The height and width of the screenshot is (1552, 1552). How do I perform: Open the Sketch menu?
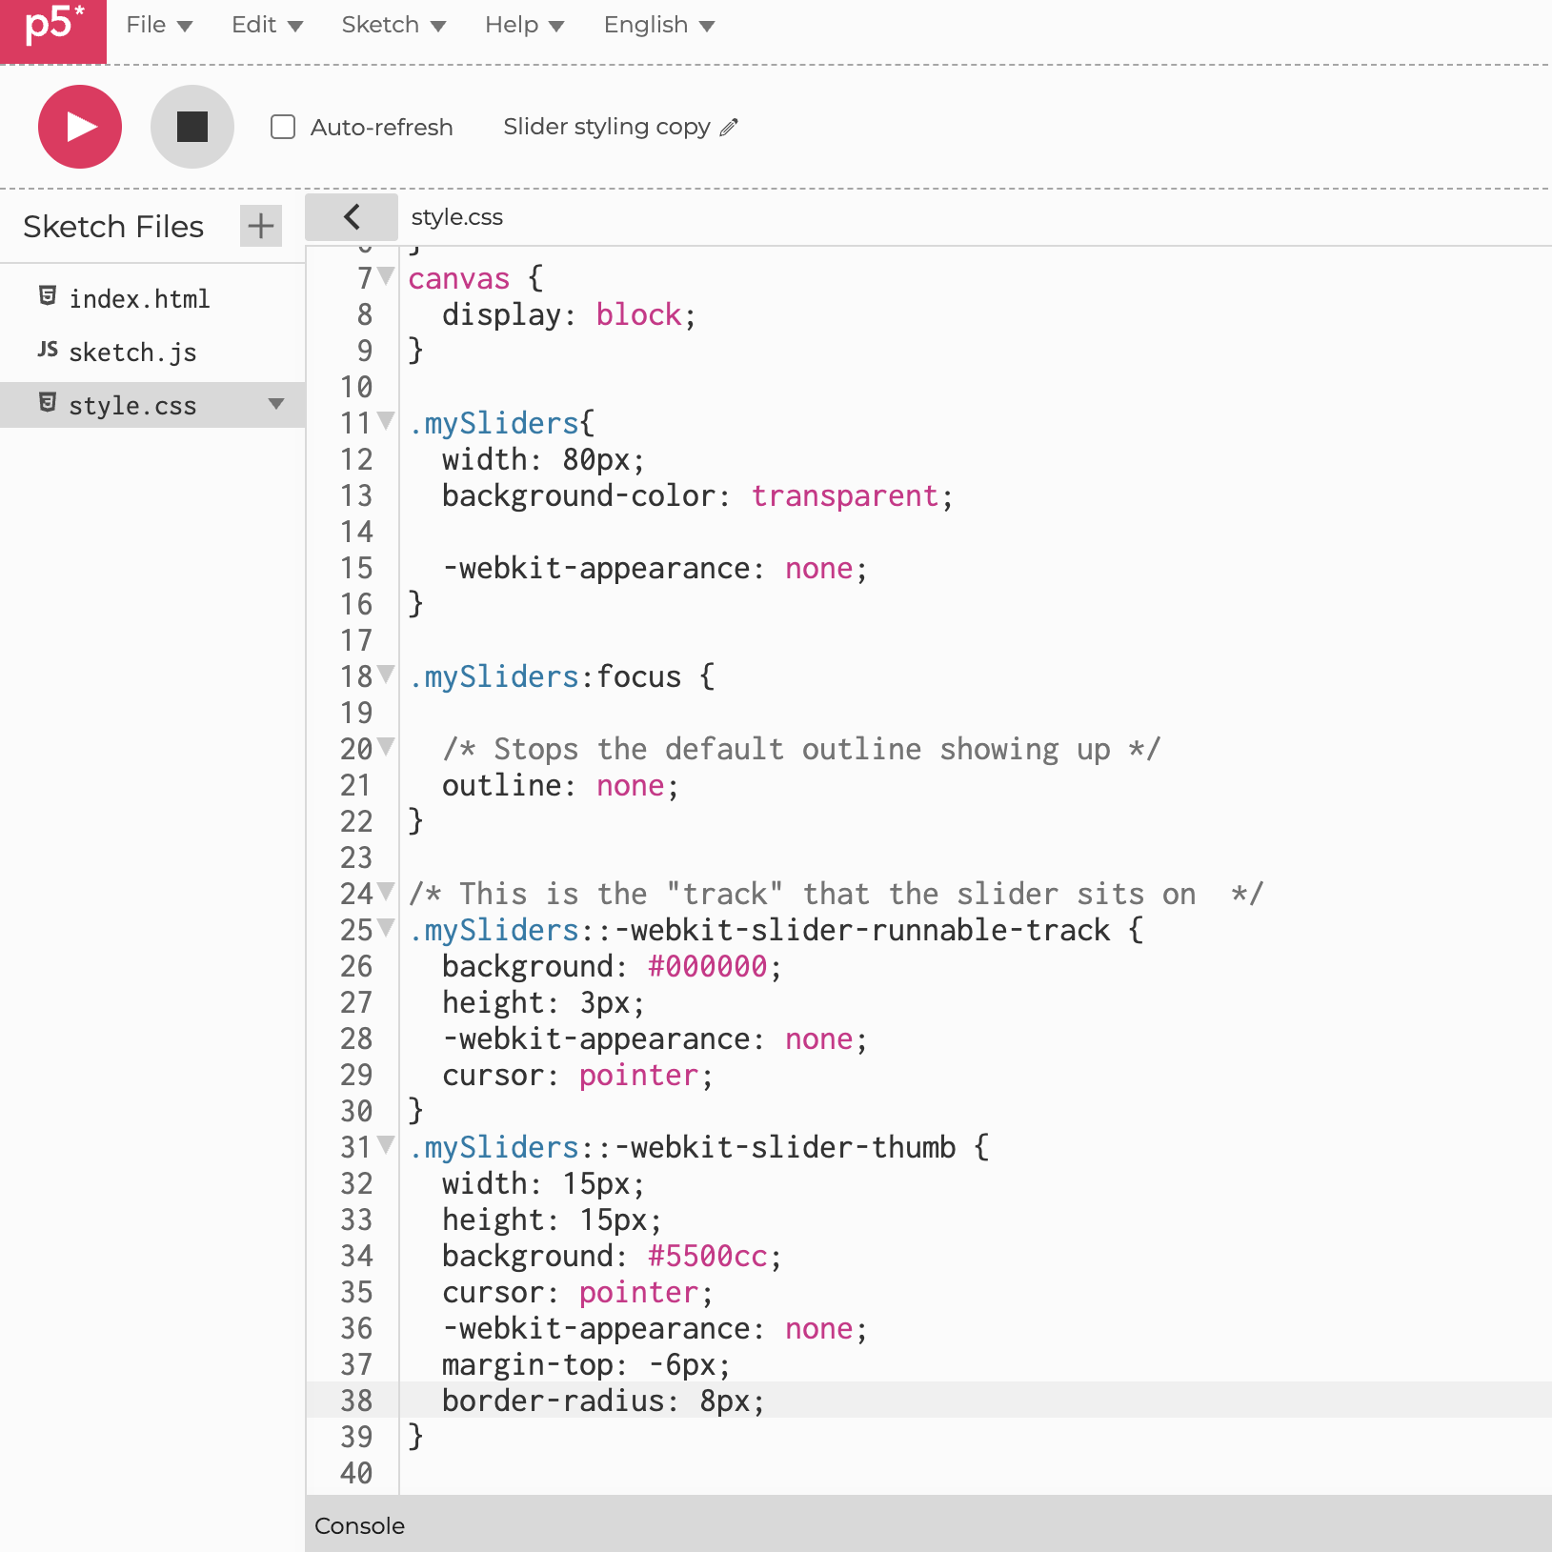pyautogui.click(x=393, y=25)
